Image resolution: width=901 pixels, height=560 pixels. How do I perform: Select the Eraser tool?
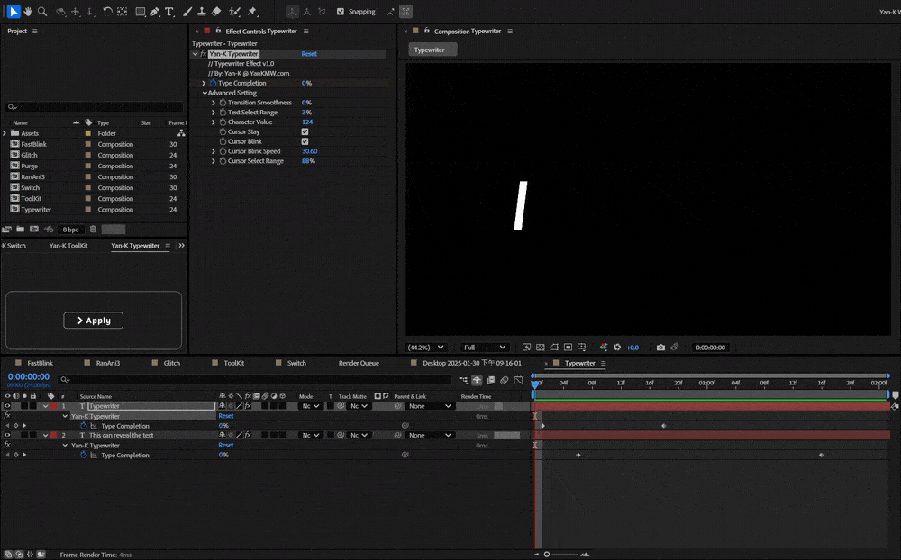(216, 12)
